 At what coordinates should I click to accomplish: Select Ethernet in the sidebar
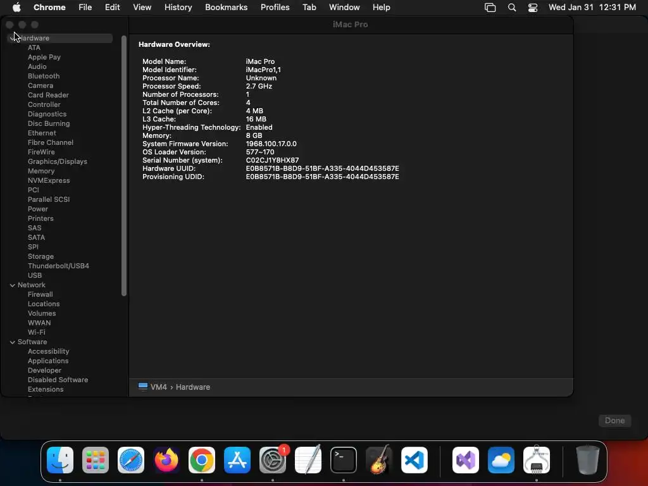(42, 133)
